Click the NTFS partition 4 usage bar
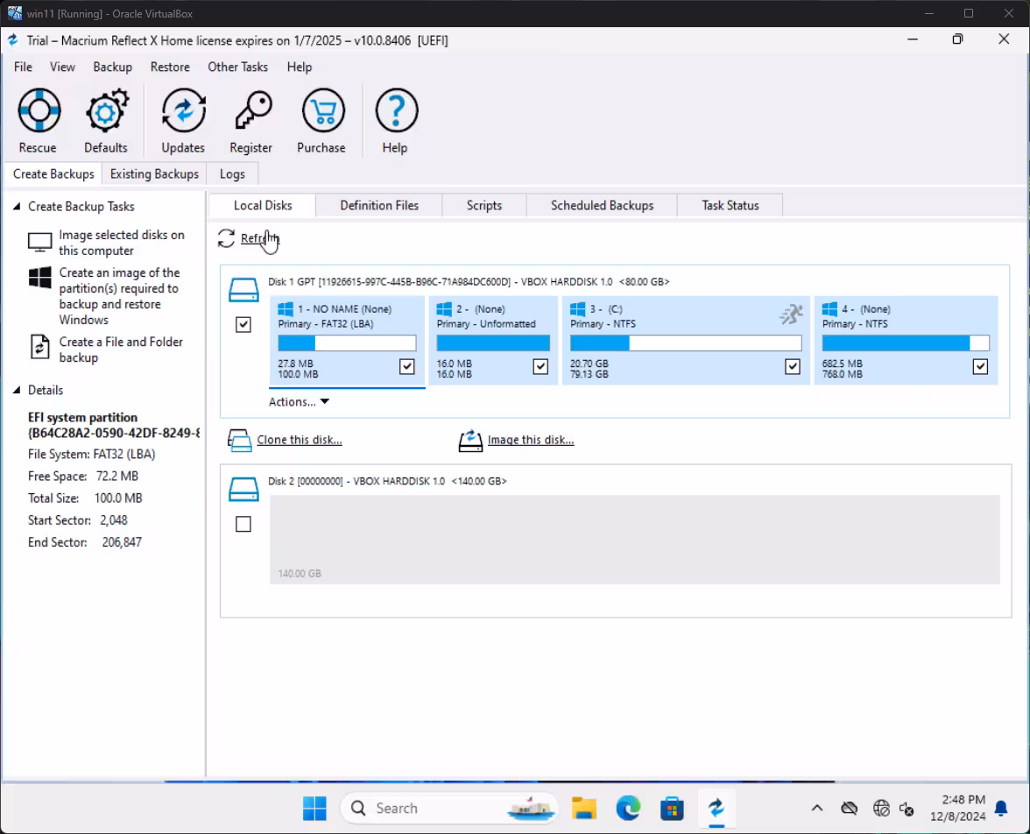1030x834 pixels. click(x=905, y=343)
